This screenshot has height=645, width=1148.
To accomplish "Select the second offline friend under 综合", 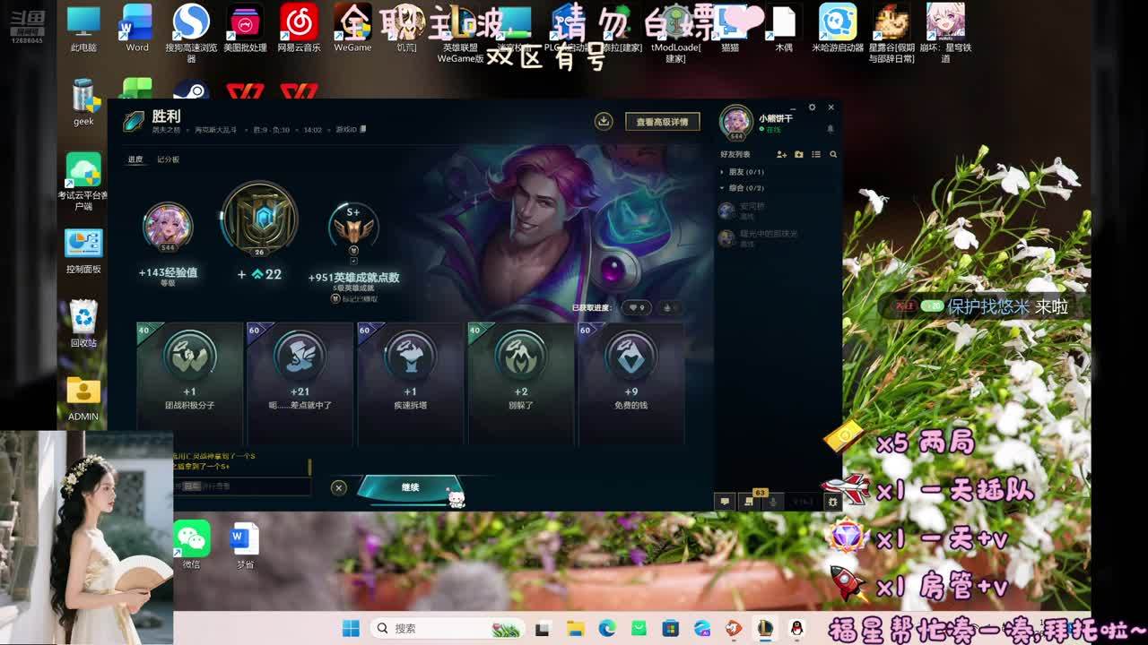I will click(x=778, y=238).
